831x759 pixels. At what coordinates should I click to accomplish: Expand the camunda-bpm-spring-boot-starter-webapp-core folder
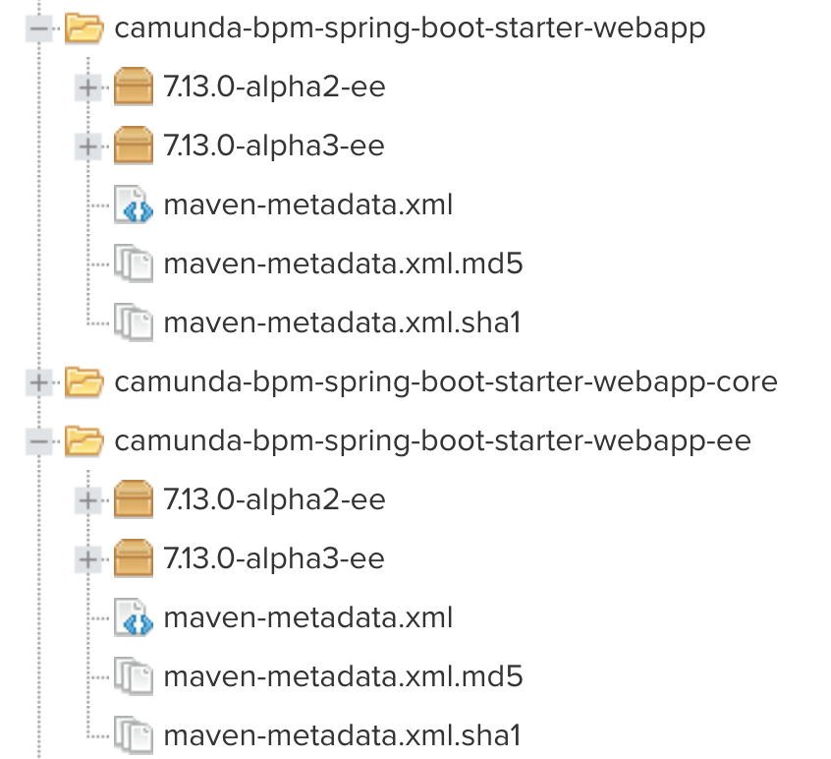tap(39, 382)
